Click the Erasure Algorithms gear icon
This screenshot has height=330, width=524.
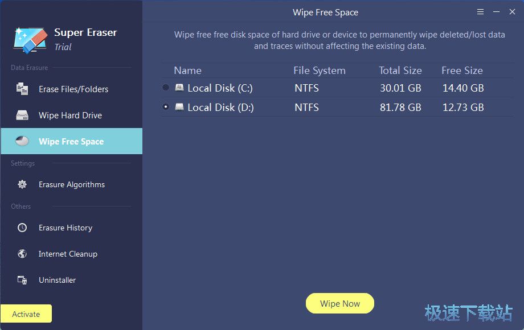tap(22, 184)
